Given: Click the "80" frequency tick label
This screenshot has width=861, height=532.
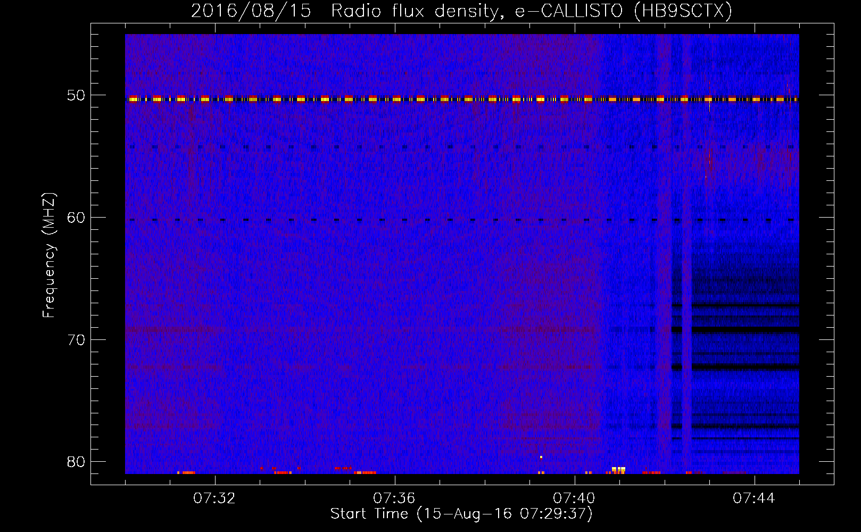Looking at the screenshot, I should (x=76, y=461).
